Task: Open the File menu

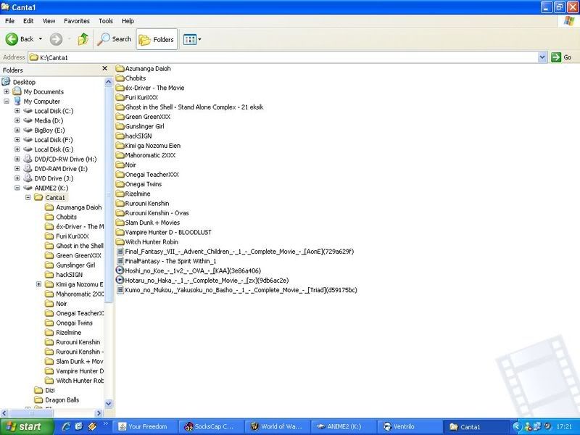Action: click(x=9, y=21)
